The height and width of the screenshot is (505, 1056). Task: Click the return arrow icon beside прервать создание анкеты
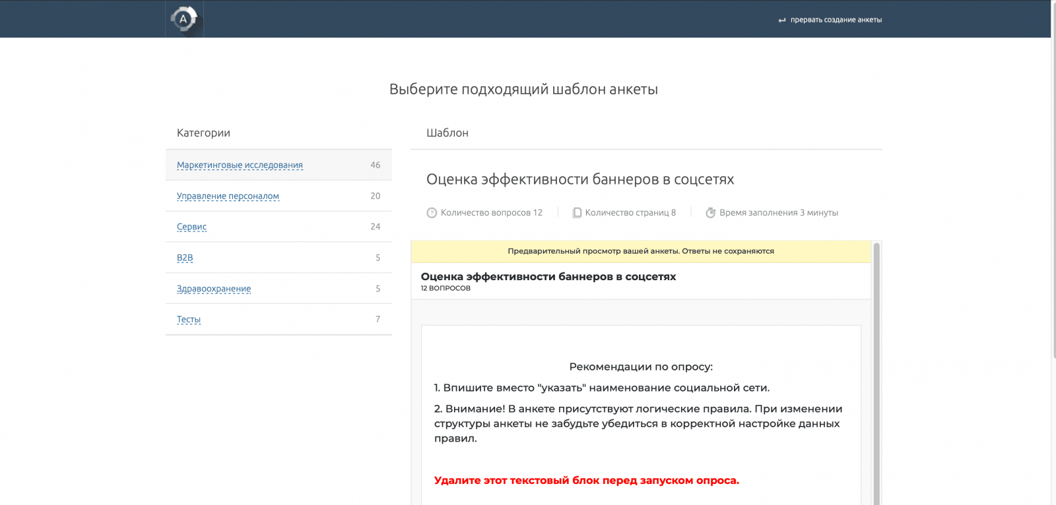(x=782, y=20)
